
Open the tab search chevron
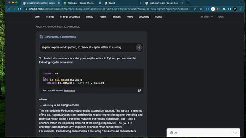click(240, 3)
